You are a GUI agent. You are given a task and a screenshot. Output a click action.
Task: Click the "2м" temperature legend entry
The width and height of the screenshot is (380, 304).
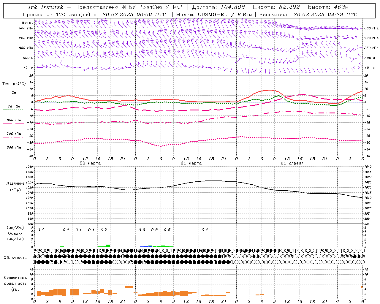click(x=14, y=93)
